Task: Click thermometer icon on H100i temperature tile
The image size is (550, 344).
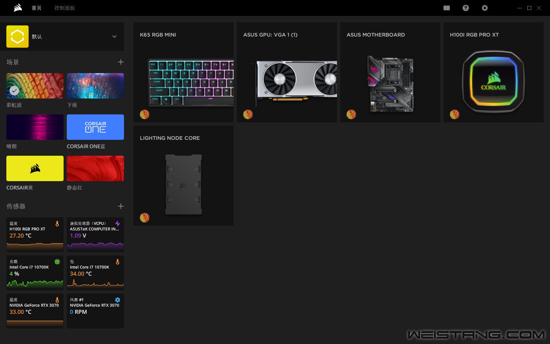Action: click(x=57, y=224)
